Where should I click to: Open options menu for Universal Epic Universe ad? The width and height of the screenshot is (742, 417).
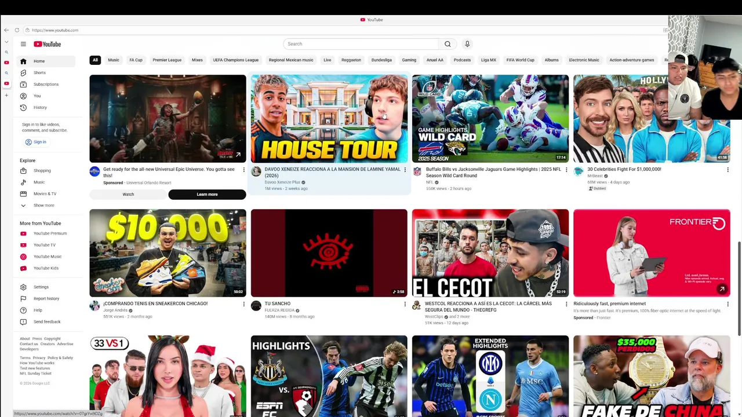click(x=243, y=170)
